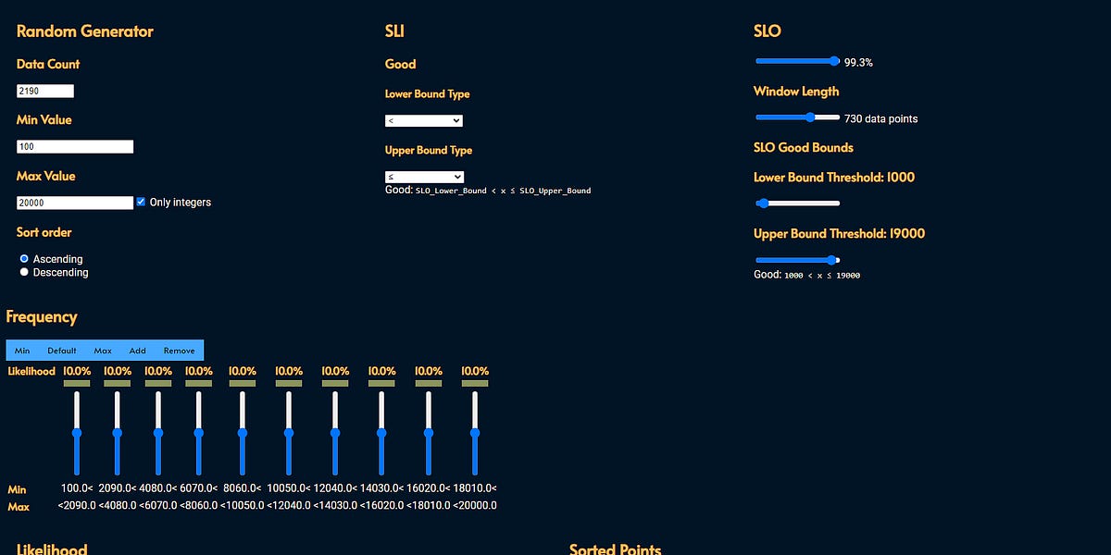Click likelihood slider for 12040.0–14030.0 bucket
1111x555 pixels.
tap(335, 433)
